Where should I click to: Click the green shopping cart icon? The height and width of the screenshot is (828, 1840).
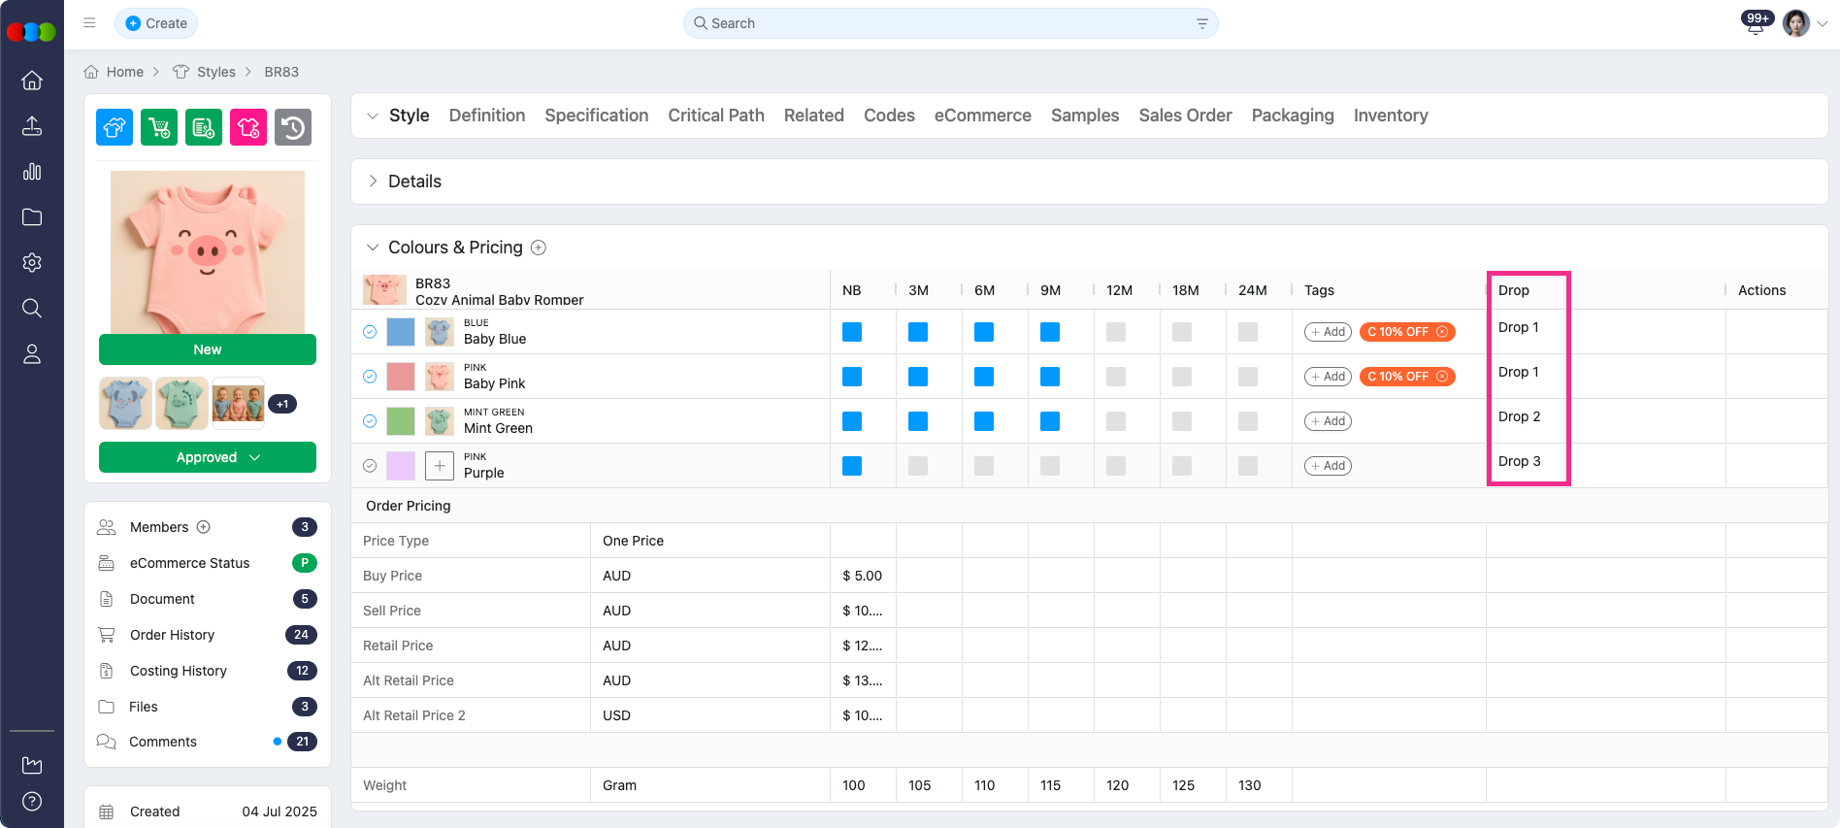click(159, 127)
